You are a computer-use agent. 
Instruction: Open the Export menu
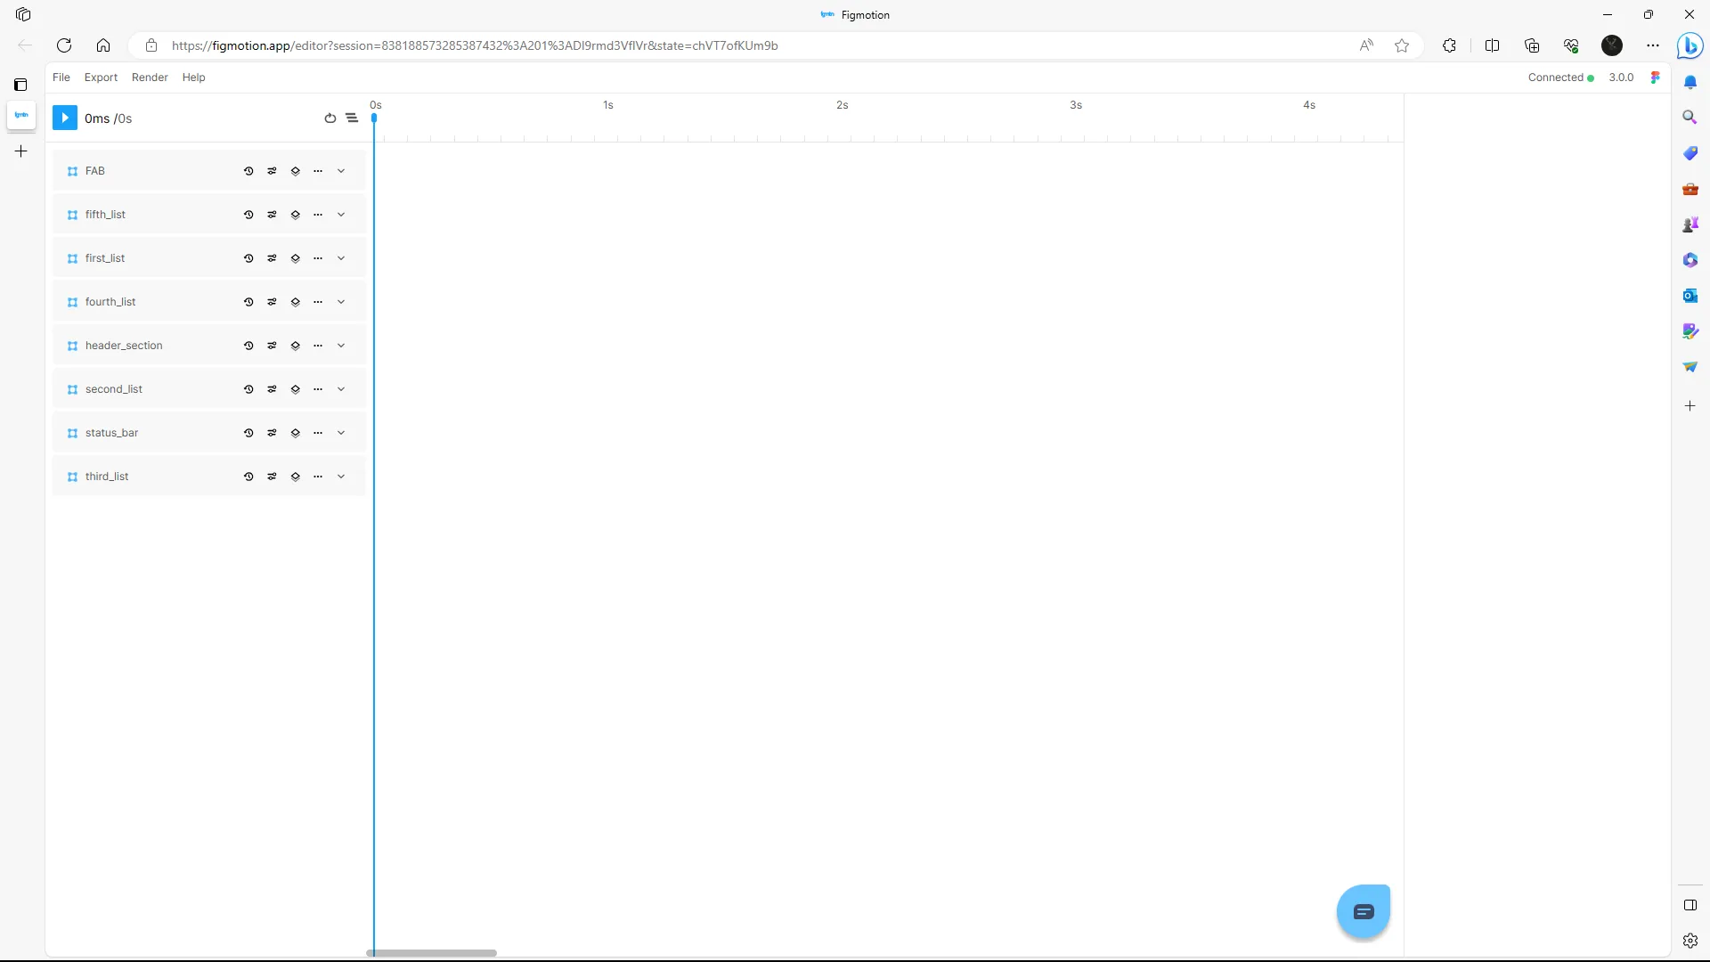coord(101,77)
